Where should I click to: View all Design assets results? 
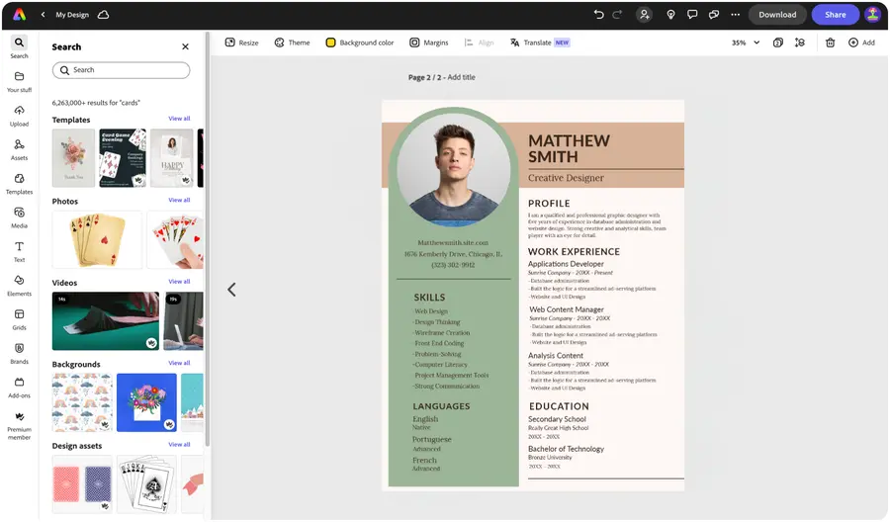pyautogui.click(x=179, y=445)
